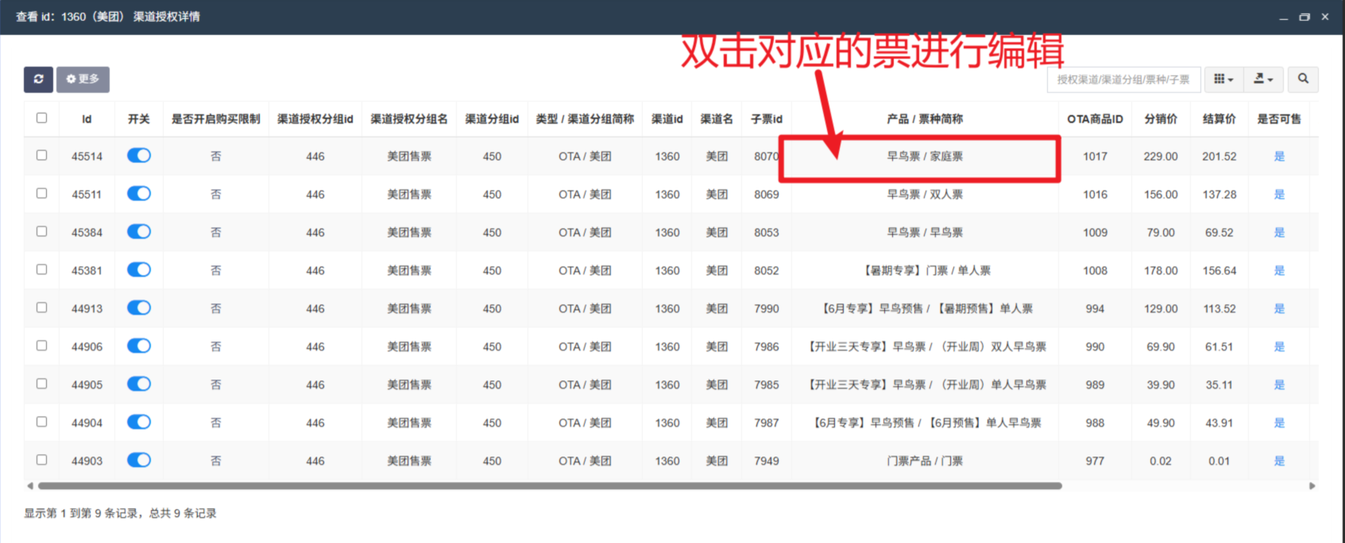The height and width of the screenshot is (543, 1345).
Task: Click the 是 link in row 44903
Action: point(1279,461)
